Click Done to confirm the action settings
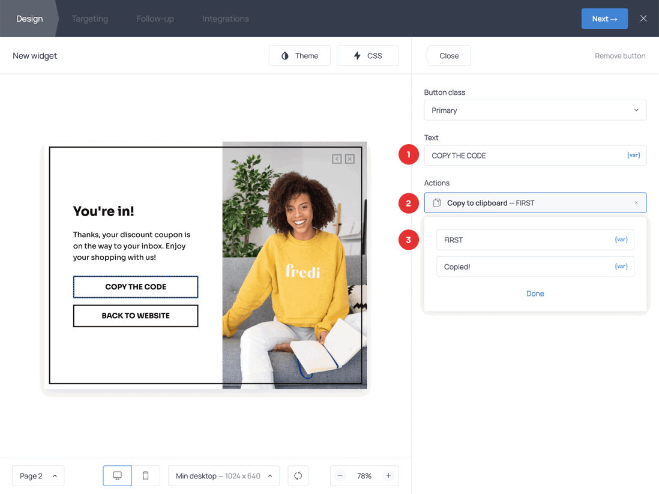Viewport: 659px width, 494px height. coord(535,294)
